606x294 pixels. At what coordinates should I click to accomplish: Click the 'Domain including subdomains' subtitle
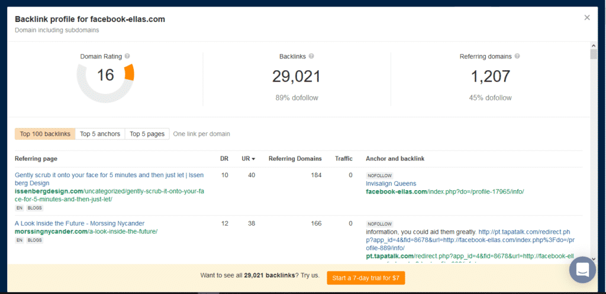pyautogui.click(x=57, y=30)
